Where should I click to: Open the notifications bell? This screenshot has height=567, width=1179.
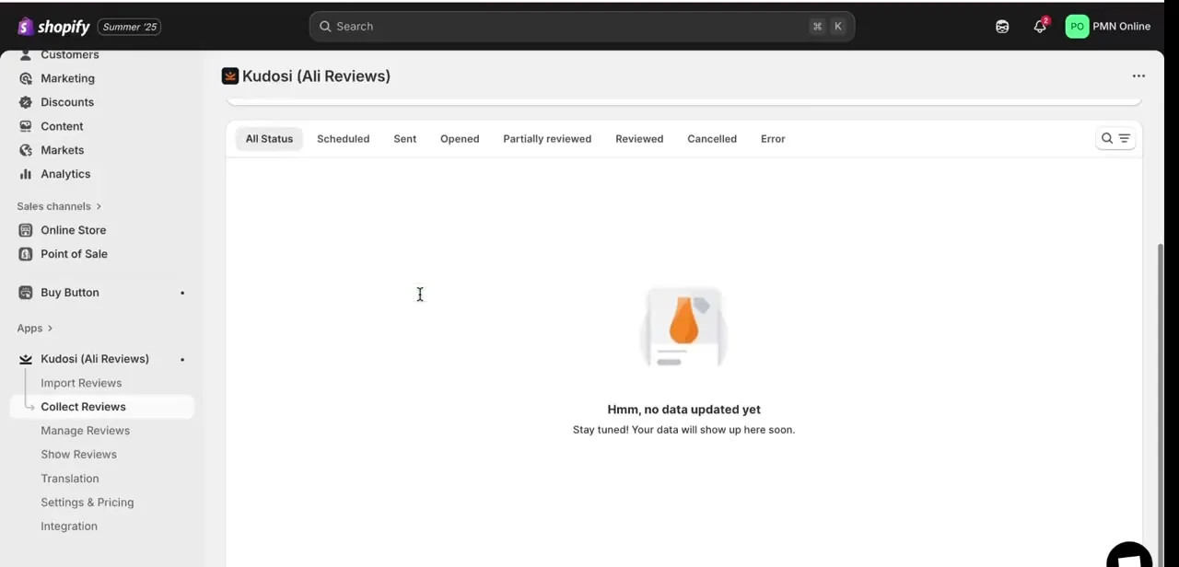[1040, 27]
